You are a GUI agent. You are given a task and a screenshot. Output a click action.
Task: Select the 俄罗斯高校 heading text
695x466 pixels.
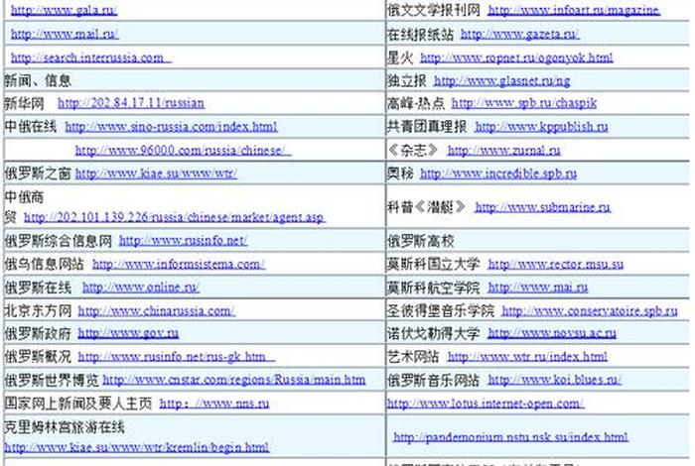click(421, 241)
